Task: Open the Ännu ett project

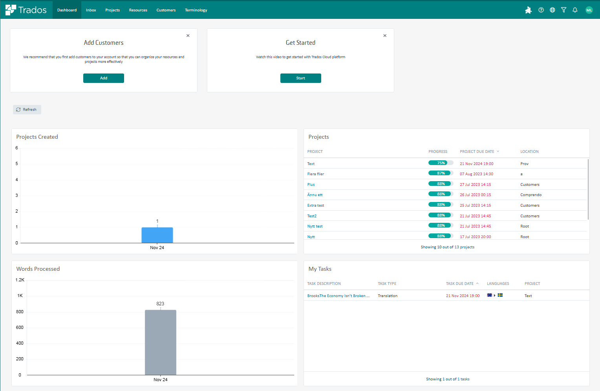Action: tap(315, 195)
